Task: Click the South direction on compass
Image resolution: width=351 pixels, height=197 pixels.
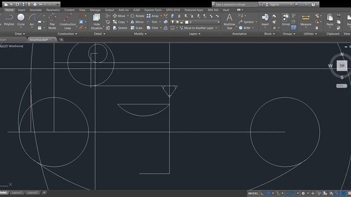Action: click(x=342, y=77)
